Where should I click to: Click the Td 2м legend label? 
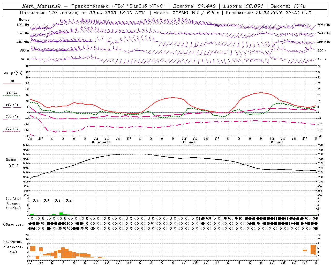pos(12,93)
